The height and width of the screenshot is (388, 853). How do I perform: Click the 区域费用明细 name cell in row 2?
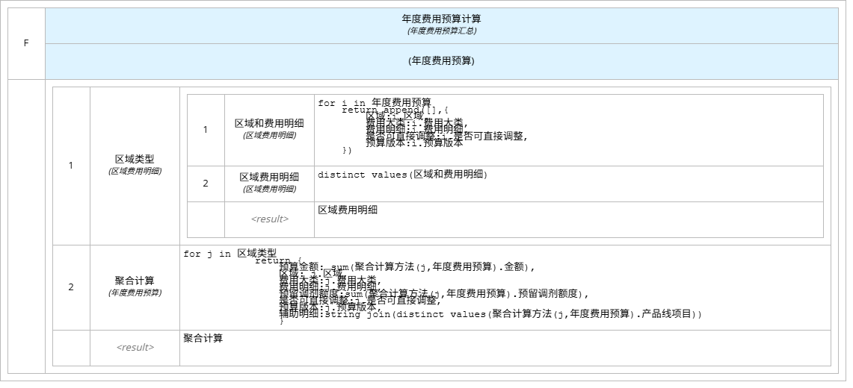(269, 183)
